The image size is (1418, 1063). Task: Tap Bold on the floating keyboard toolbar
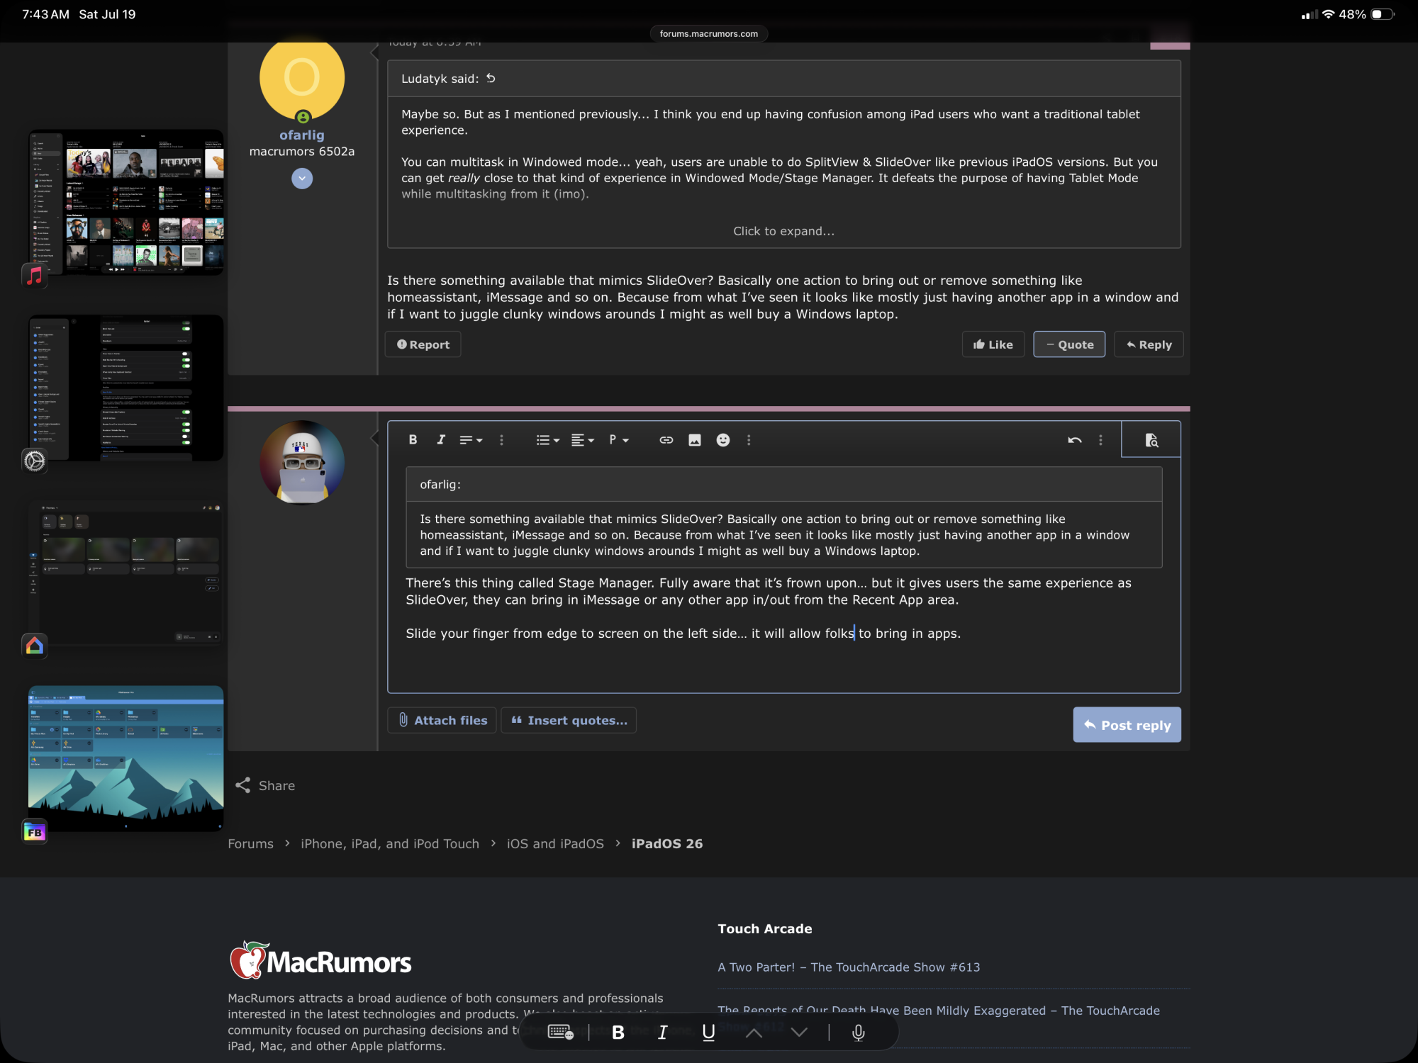tap(618, 1033)
